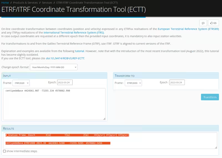Click the Input Epoch date field
This screenshot has width=222, height=158.
(65, 82)
